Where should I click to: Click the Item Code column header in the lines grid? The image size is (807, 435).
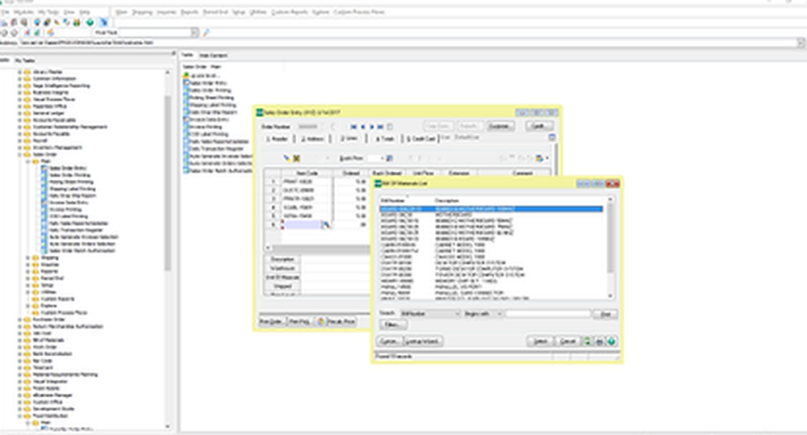(307, 173)
